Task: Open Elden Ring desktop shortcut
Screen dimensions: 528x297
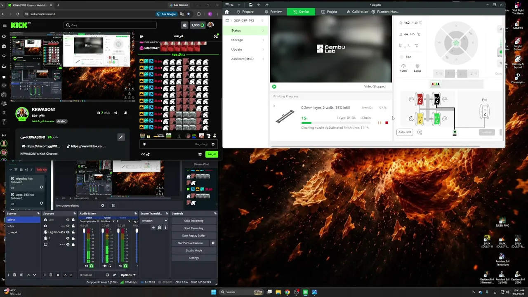Action: tap(502, 222)
